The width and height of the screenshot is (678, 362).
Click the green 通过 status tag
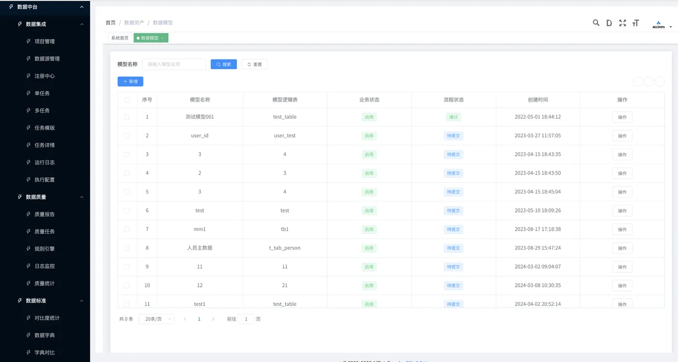pos(453,117)
